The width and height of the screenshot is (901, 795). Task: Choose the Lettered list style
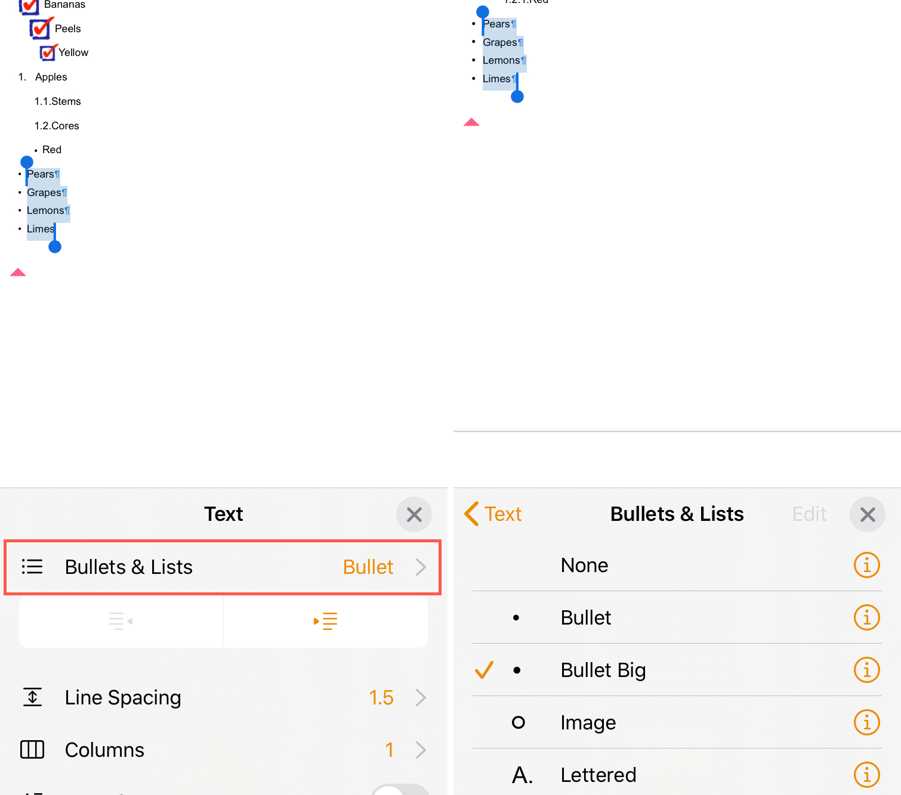click(598, 775)
